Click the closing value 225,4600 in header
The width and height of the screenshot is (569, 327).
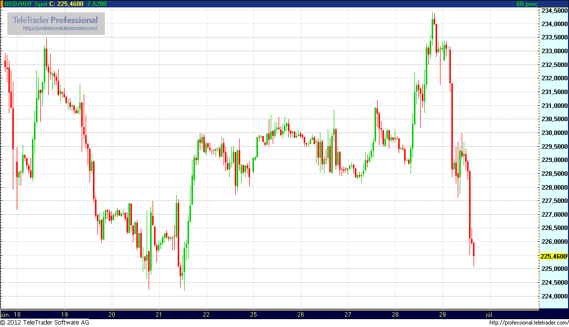70,3
